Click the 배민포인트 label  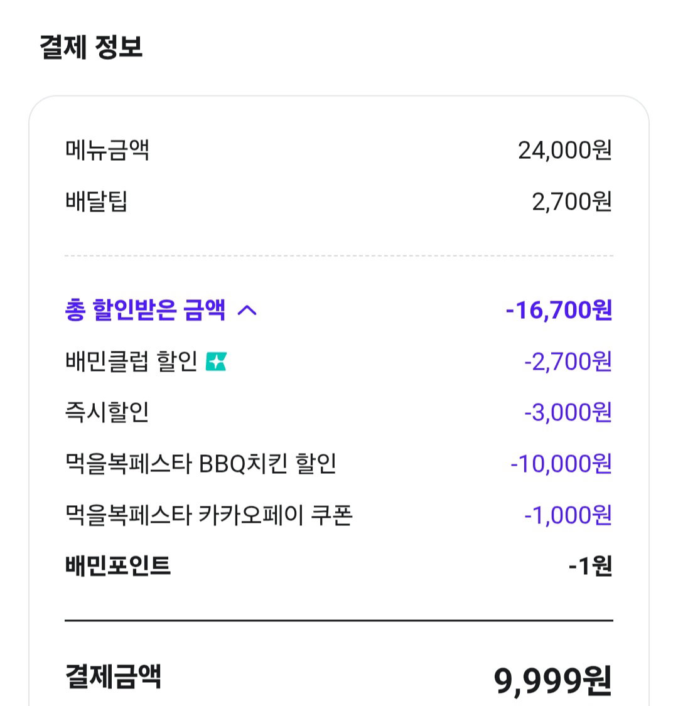pyautogui.click(x=118, y=565)
